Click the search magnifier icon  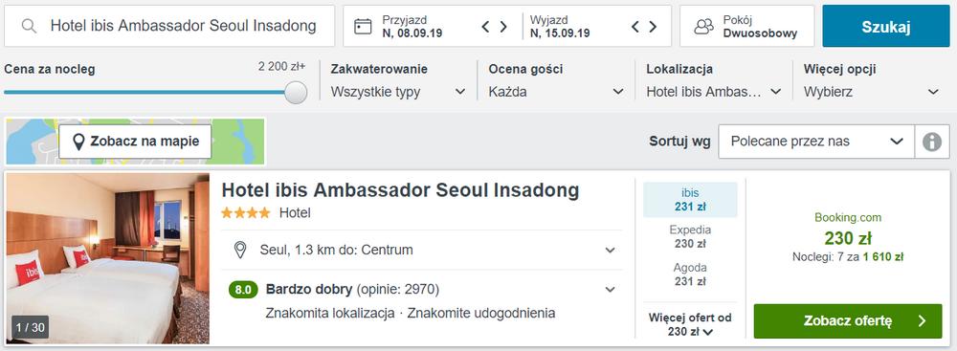click(x=29, y=26)
